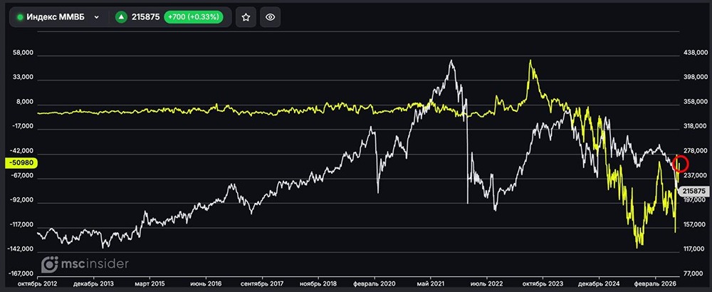Select the май 2021 date label
Image resolution: width=712 pixels, height=292 pixels.
point(431,283)
